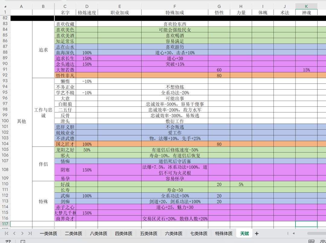Click the 龙阳之好 name cell

[x=65, y=150]
